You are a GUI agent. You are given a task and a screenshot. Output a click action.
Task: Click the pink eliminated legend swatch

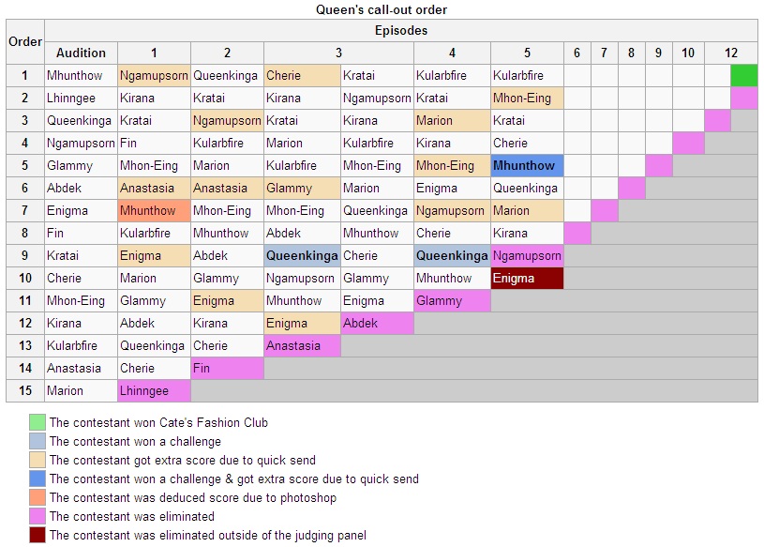37,516
